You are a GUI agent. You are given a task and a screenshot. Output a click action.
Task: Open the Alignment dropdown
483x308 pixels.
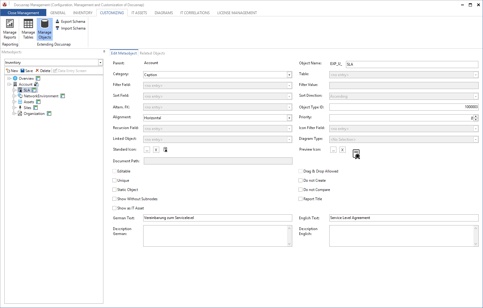click(x=289, y=118)
